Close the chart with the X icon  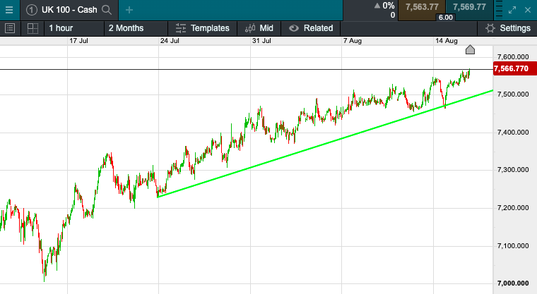coord(529,10)
